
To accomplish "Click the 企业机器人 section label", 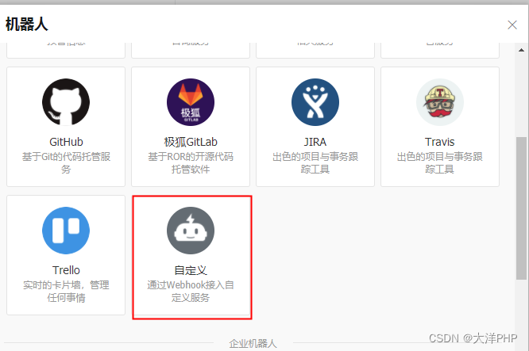I will pyautogui.click(x=253, y=344).
